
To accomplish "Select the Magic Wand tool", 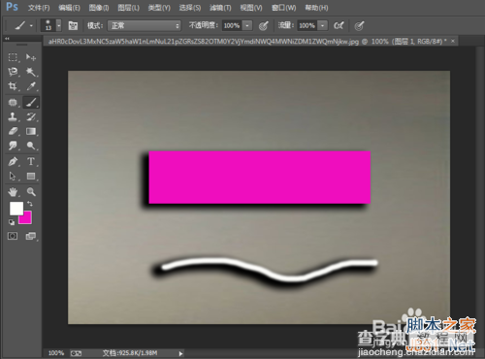I will (31, 72).
